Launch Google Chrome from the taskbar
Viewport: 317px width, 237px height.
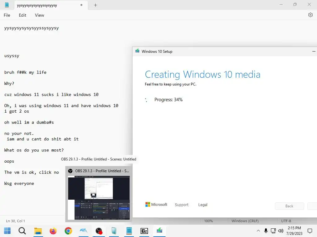click(68, 231)
